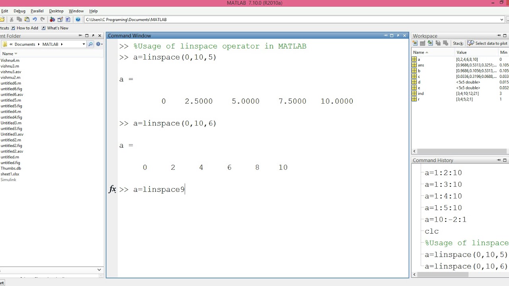Click Delete variable icon in Workspace toolbar
The height and width of the screenshot is (286, 509).
tap(445, 43)
